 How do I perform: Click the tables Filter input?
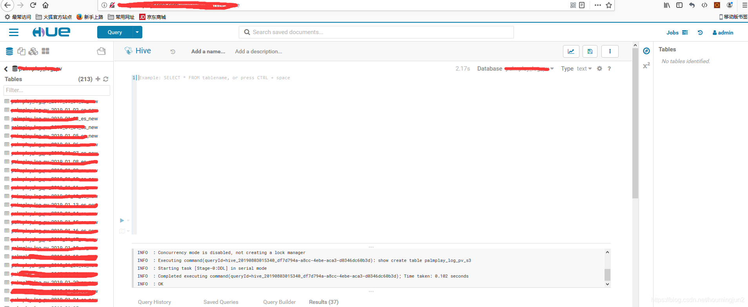[x=57, y=90]
